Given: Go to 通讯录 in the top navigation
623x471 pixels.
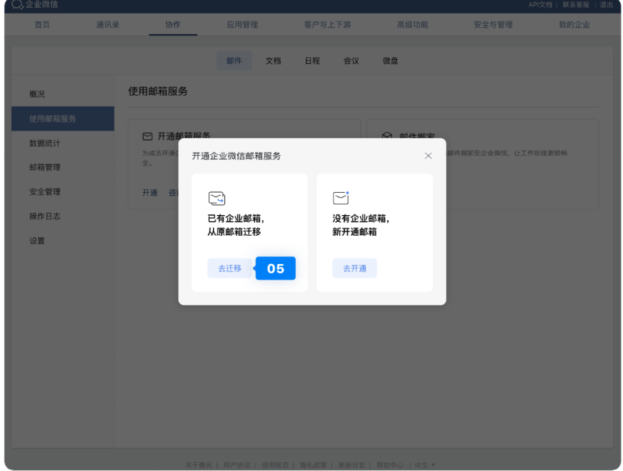Looking at the screenshot, I should (x=109, y=24).
